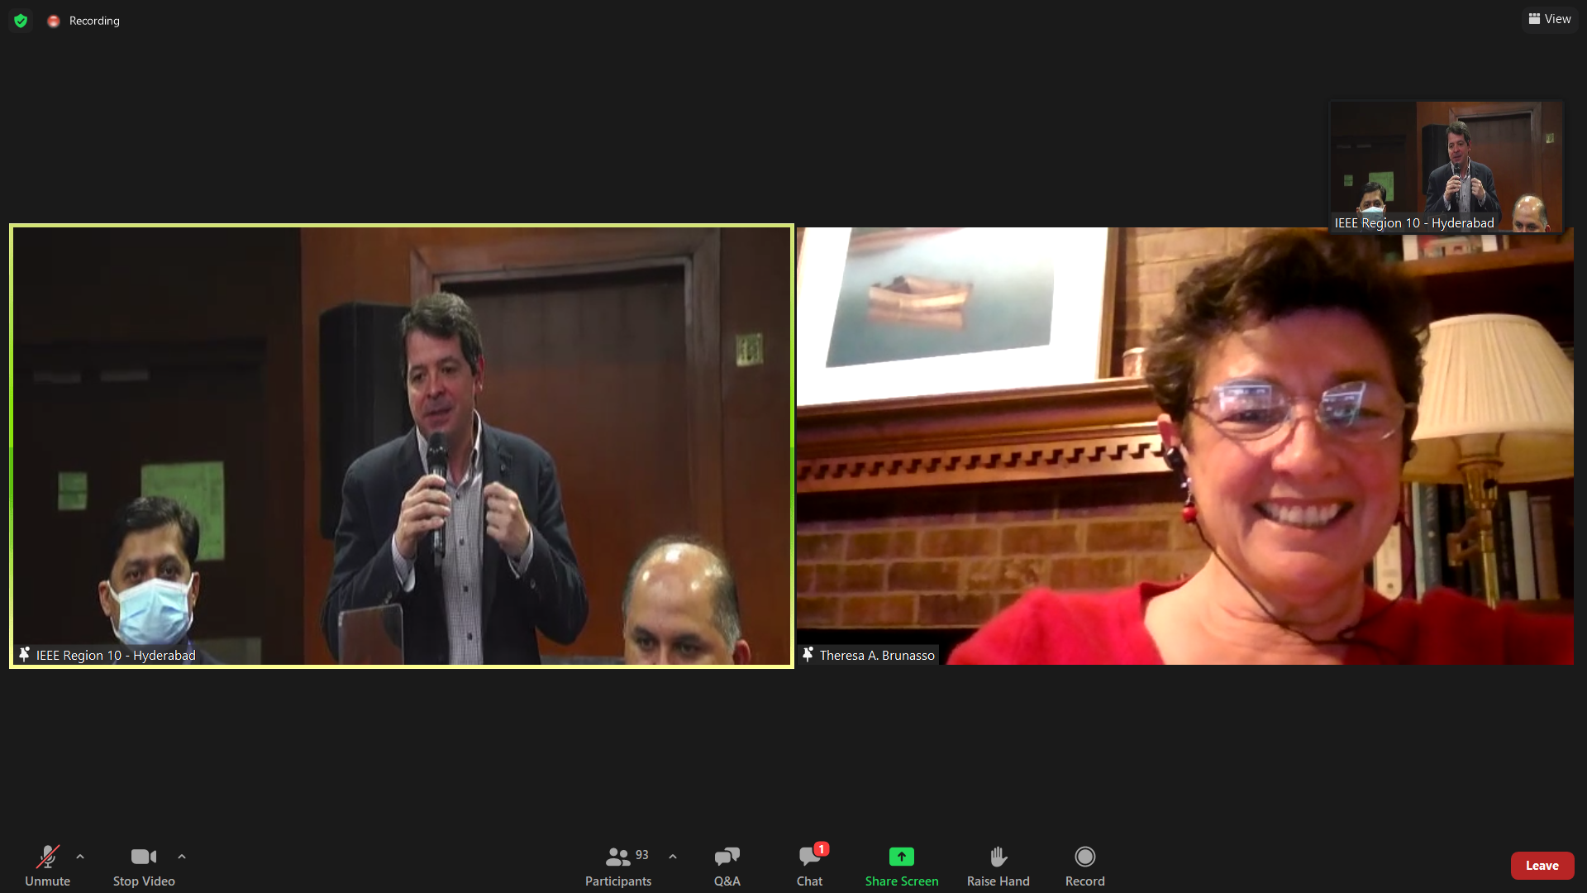Raise your hand in the meeting
The image size is (1587, 893).
click(998, 866)
